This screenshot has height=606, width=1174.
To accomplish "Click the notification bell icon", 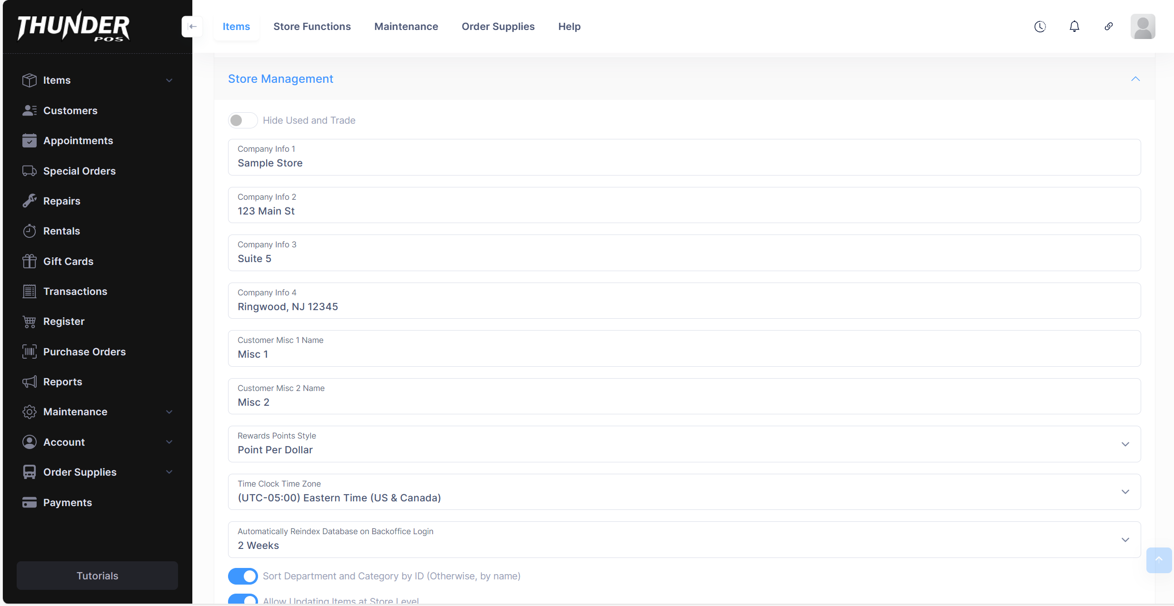I will [1074, 27].
